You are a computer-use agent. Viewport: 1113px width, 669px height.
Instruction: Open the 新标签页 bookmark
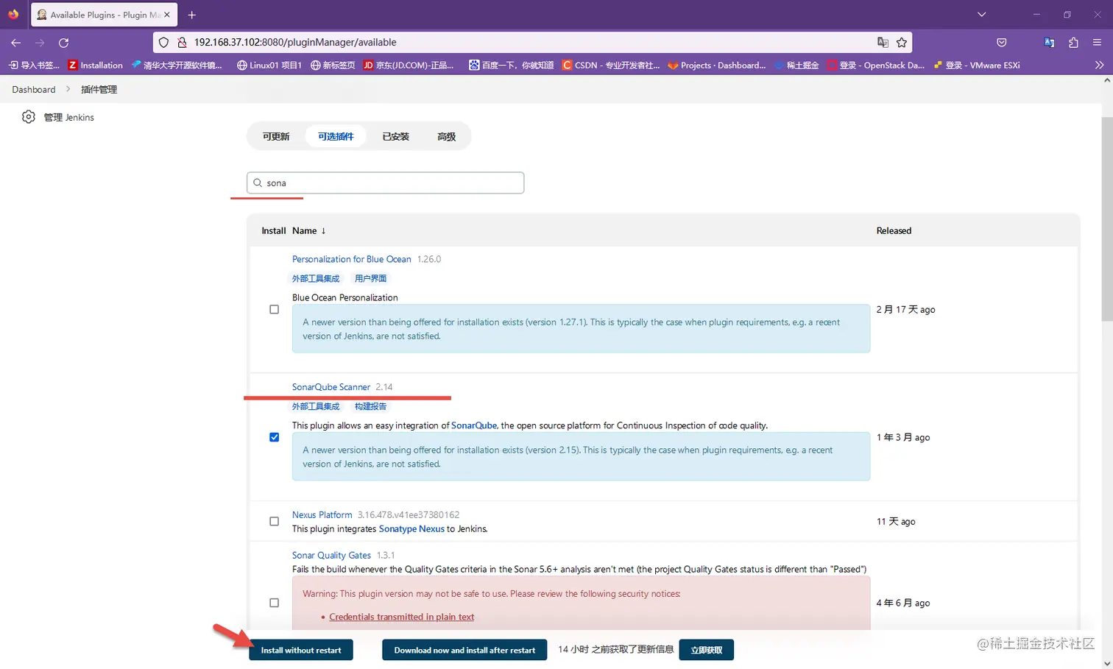coord(333,65)
